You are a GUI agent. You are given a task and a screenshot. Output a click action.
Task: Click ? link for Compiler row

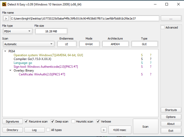tap(151, 59)
